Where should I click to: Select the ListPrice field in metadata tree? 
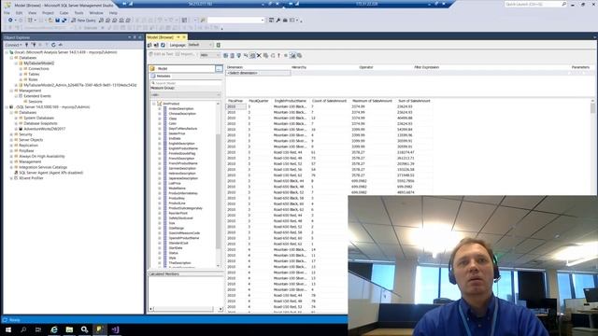point(175,183)
